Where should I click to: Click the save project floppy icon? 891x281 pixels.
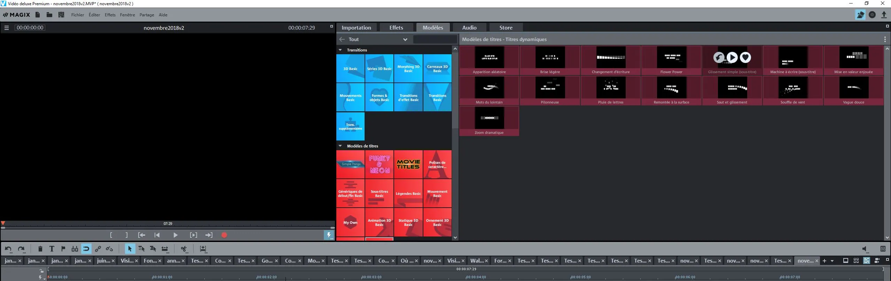click(x=61, y=15)
